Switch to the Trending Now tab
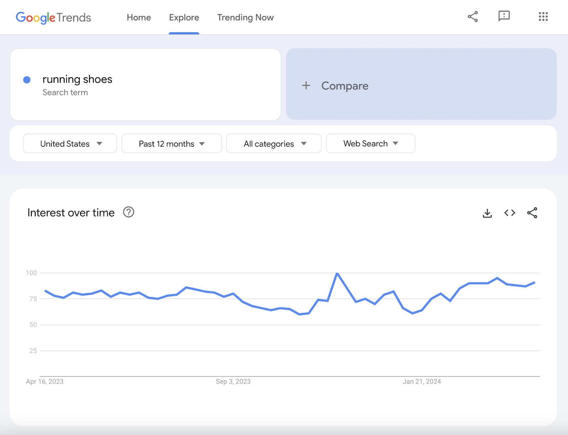The image size is (568, 435). click(245, 17)
